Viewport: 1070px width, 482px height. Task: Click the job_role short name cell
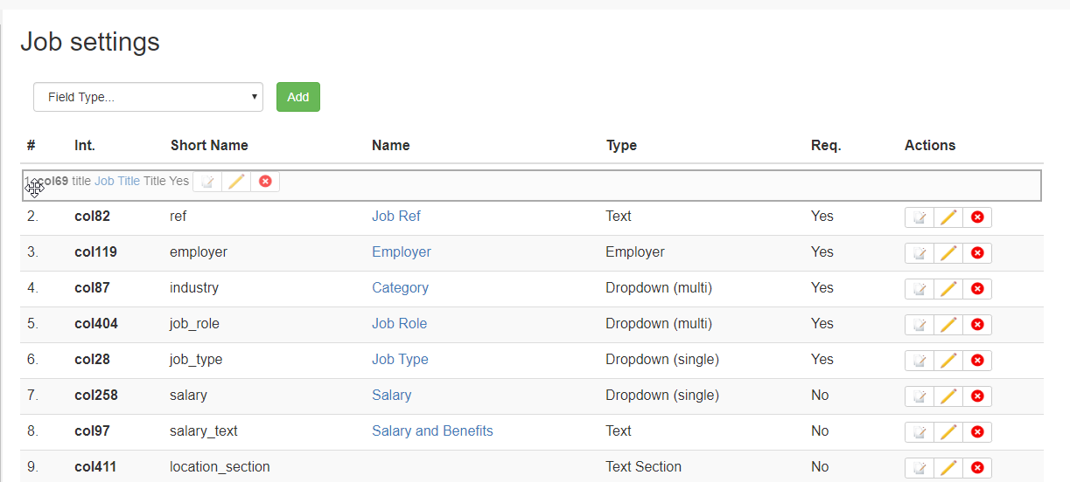(194, 324)
